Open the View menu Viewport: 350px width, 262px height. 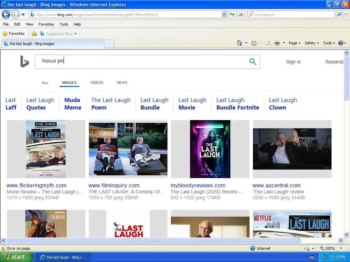[29, 24]
